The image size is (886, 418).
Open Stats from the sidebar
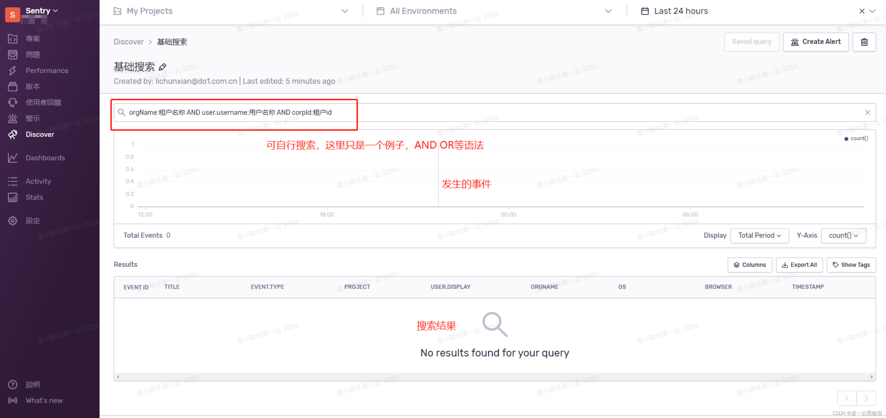[x=34, y=197]
